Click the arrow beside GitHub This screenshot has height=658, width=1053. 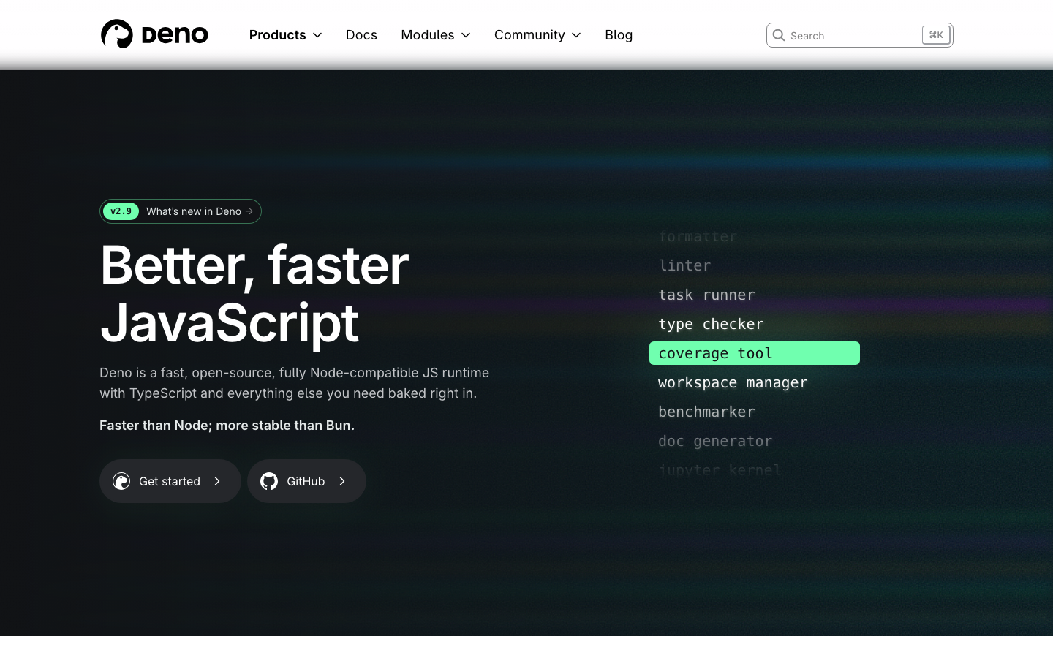[342, 481]
